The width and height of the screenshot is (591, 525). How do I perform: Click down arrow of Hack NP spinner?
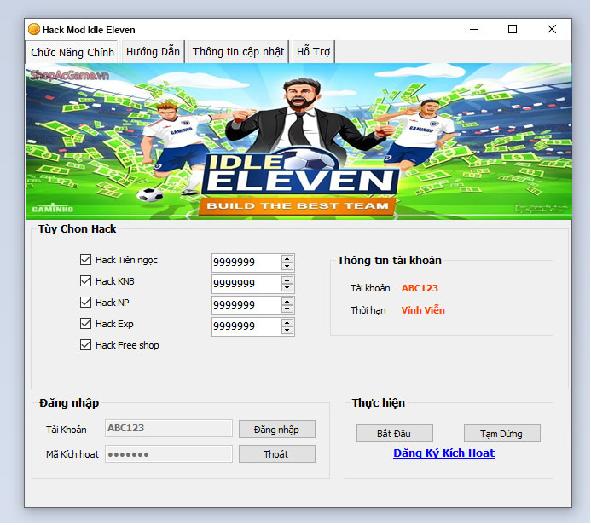pos(287,309)
